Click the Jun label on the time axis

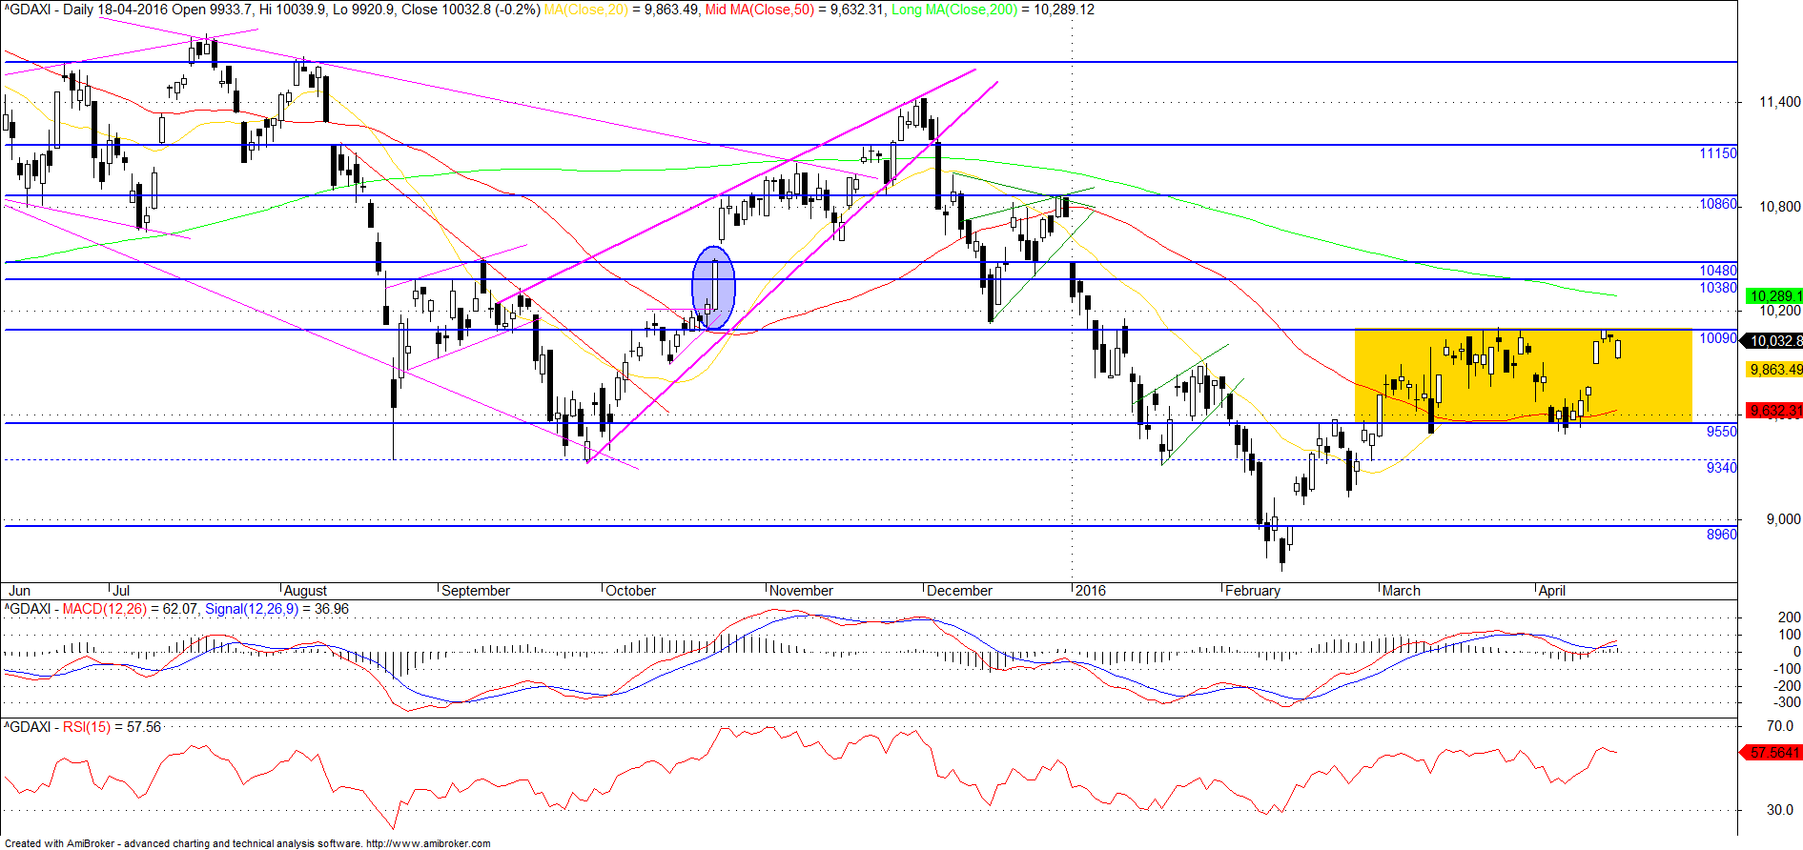pyautogui.click(x=18, y=591)
